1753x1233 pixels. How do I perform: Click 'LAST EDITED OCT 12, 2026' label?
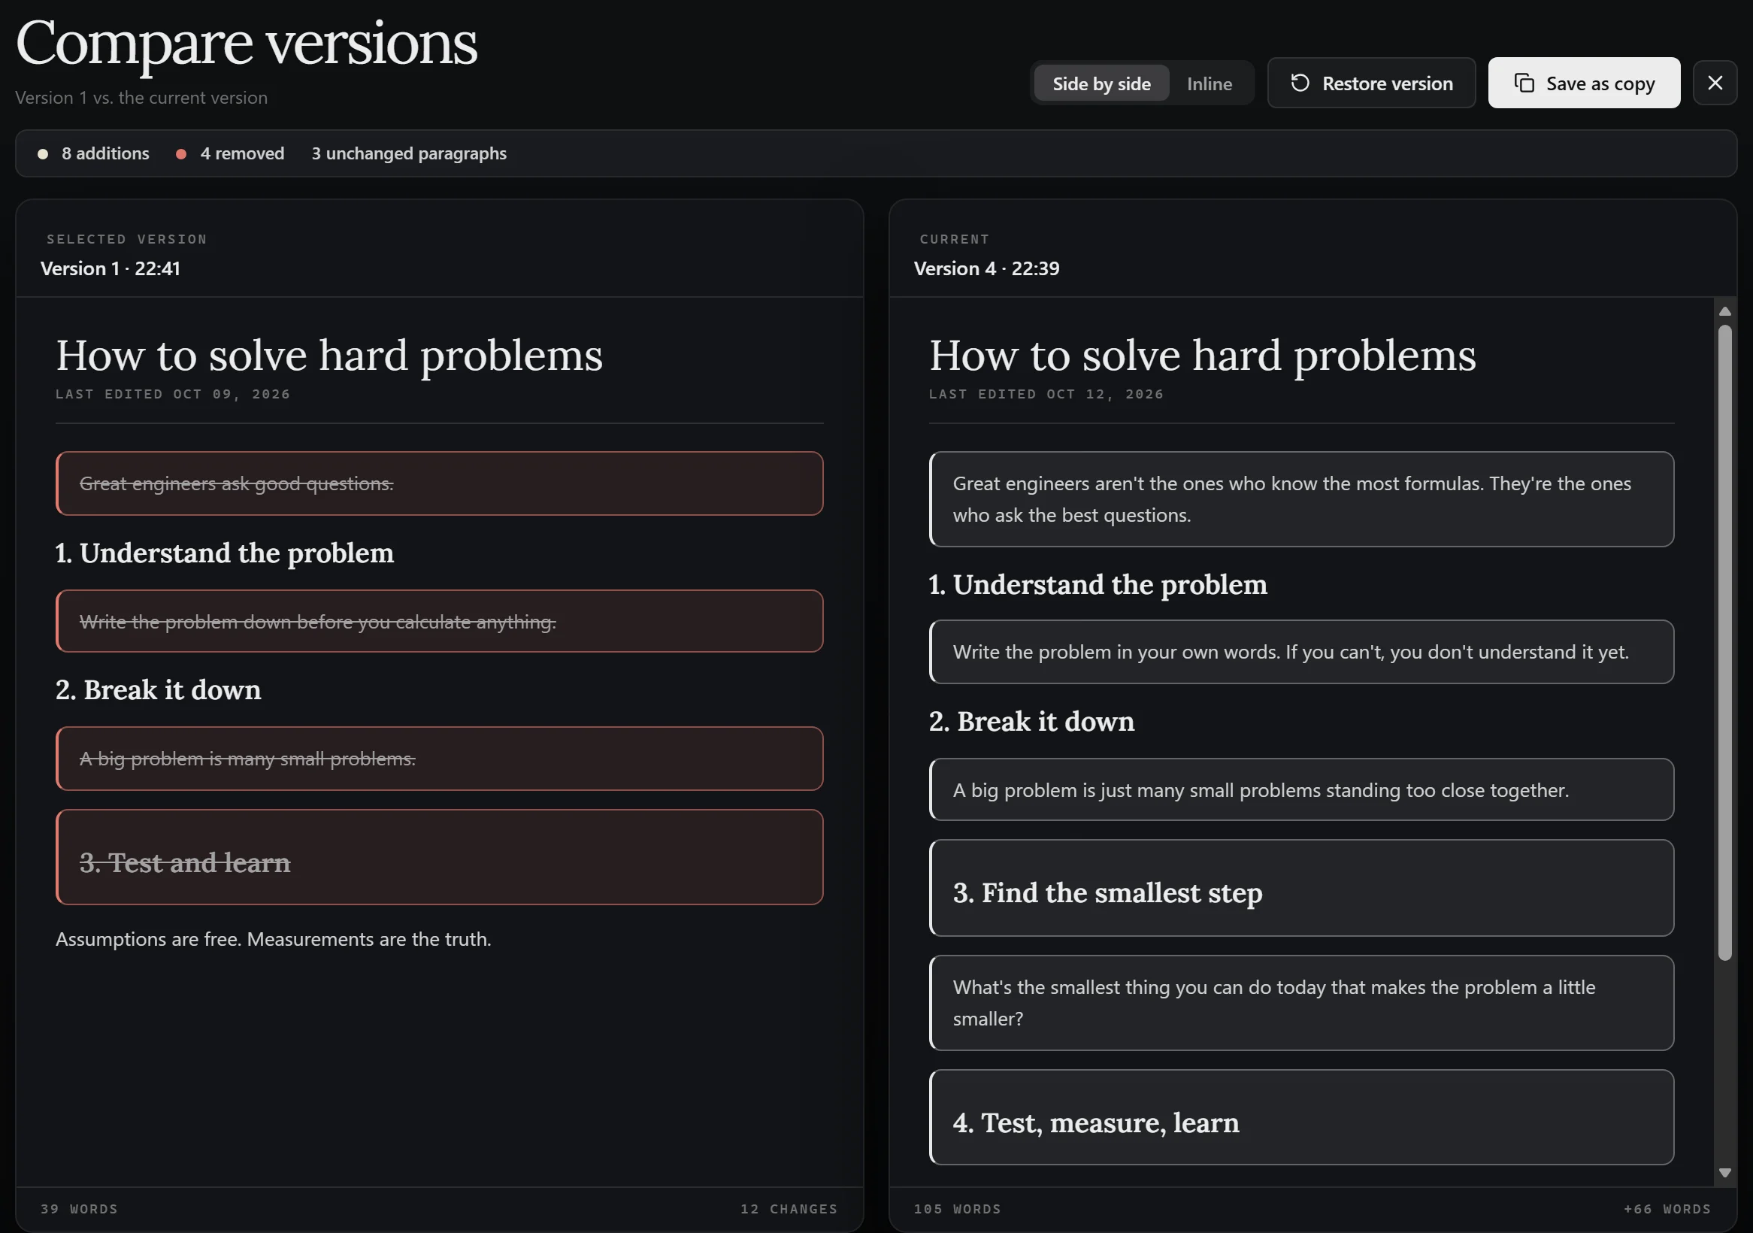click(x=1046, y=394)
